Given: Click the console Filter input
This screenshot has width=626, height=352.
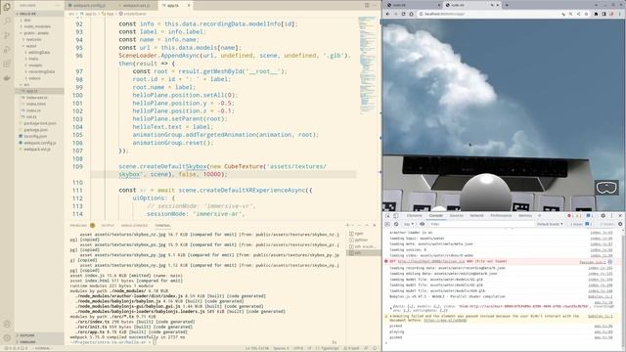Looking at the screenshot, I should point(481,224).
